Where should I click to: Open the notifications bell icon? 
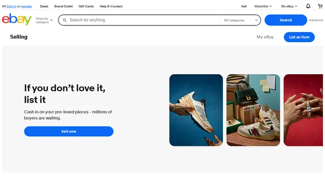[x=308, y=6]
